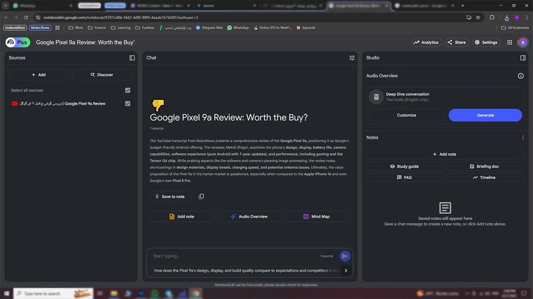Generate a Timeline note
Image resolution: width=533 pixels, height=299 pixels.
tap(485, 178)
